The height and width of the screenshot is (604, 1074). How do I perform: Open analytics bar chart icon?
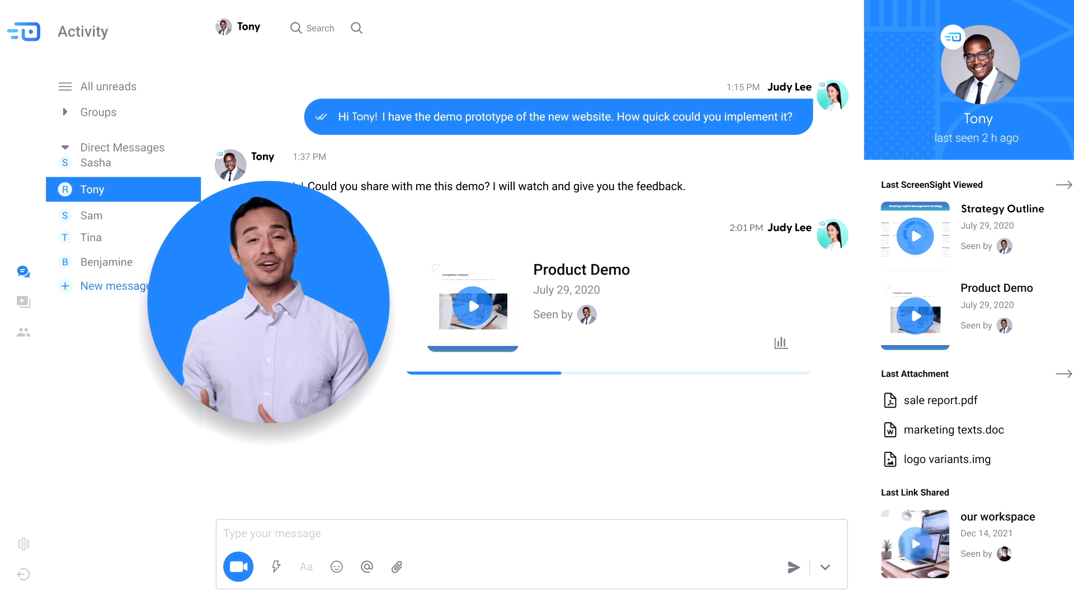pyautogui.click(x=781, y=343)
